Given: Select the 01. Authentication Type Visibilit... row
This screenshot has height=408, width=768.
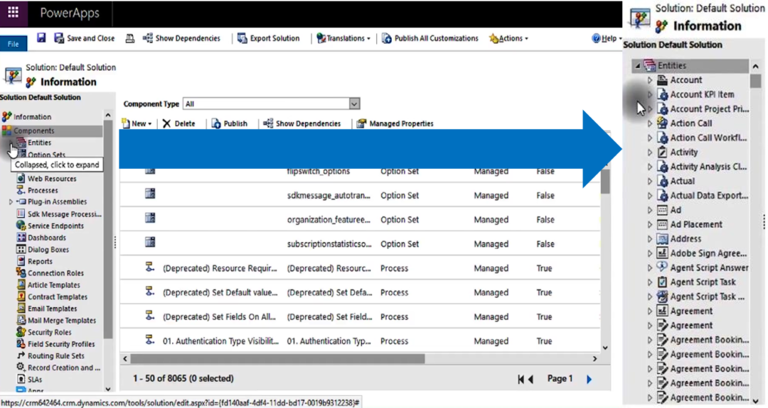Looking at the screenshot, I should click(x=360, y=341).
